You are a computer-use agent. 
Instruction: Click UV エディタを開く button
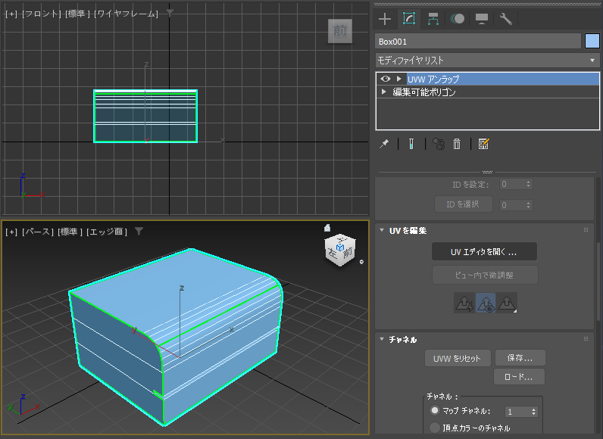click(x=484, y=252)
